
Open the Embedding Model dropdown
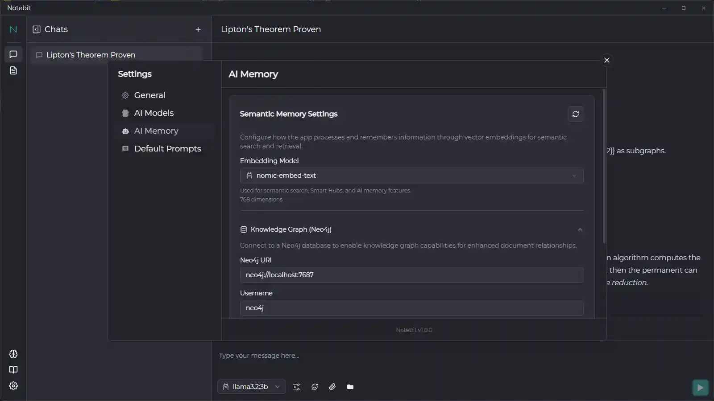point(411,176)
